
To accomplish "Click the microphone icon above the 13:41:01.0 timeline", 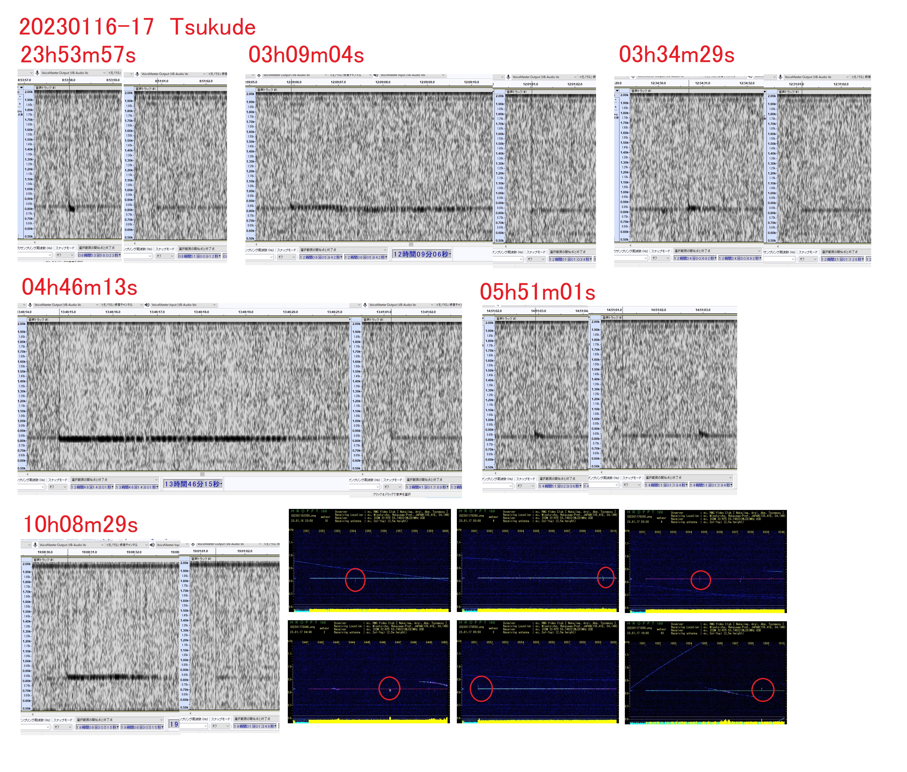I will coord(365,305).
